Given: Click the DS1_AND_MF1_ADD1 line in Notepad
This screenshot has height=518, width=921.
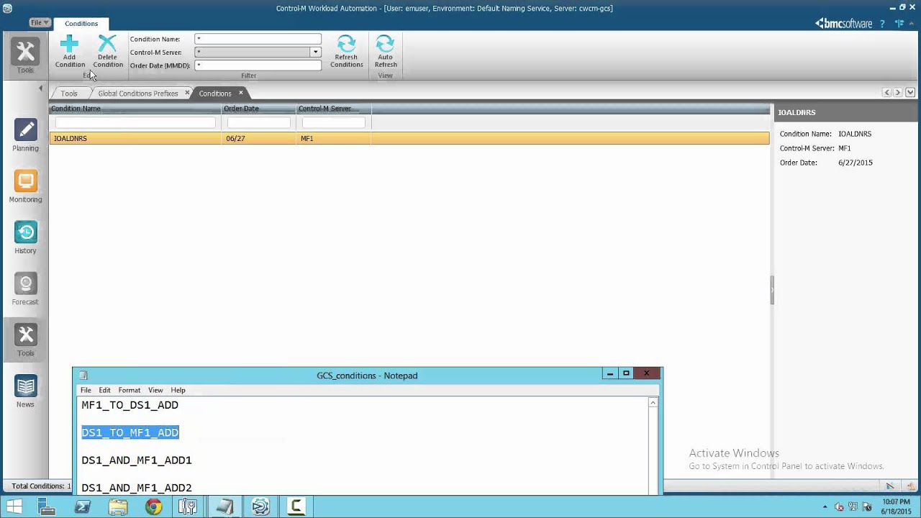Looking at the screenshot, I should [x=137, y=460].
